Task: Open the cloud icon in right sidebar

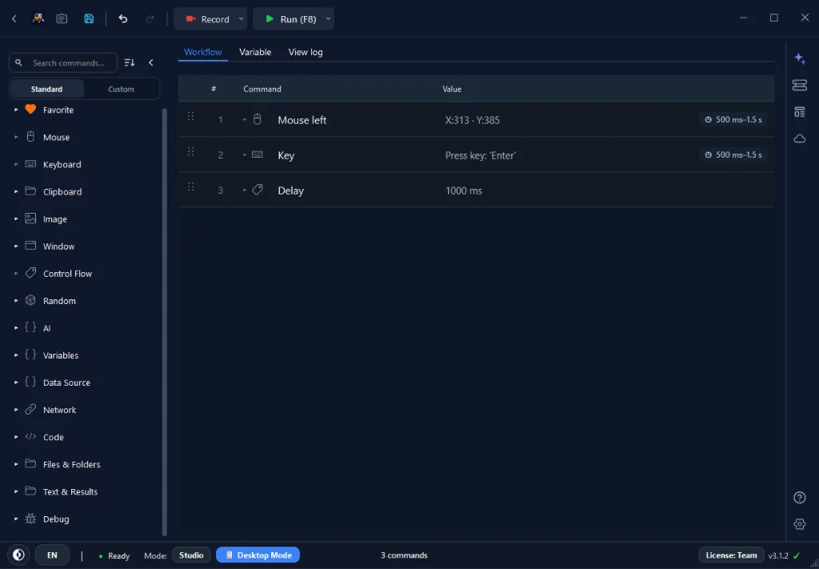Action: pyautogui.click(x=800, y=138)
